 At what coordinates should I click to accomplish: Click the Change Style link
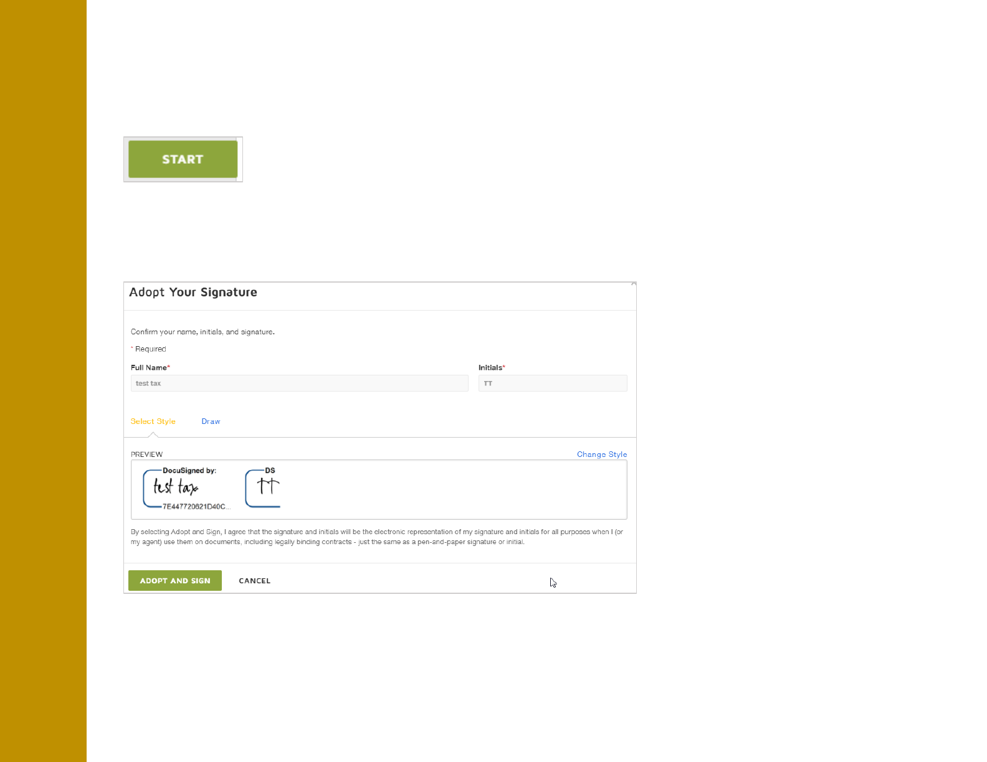(x=601, y=454)
